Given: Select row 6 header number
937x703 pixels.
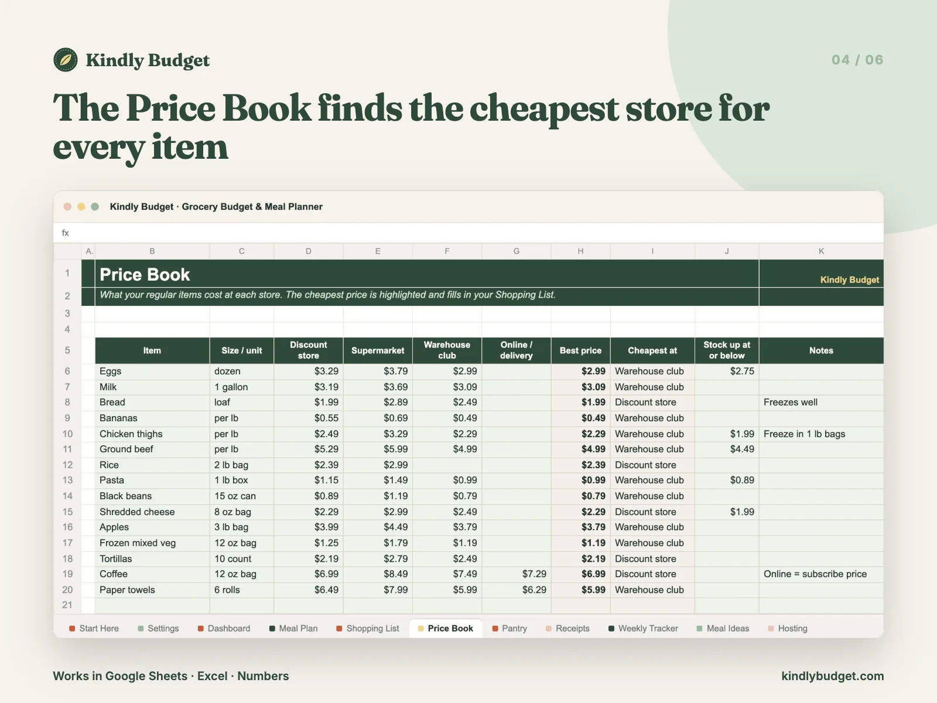Looking at the screenshot, I should (67, 371).
